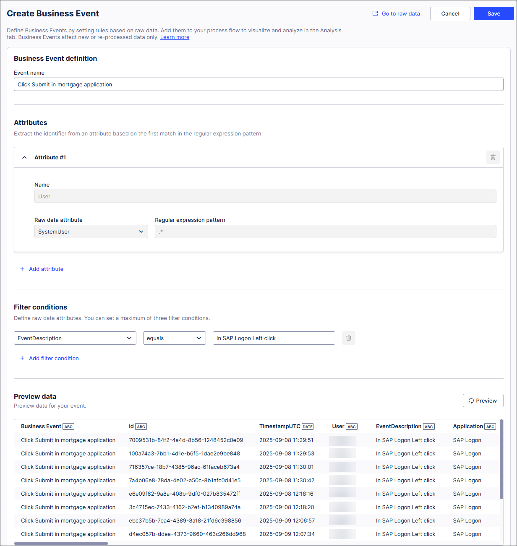
Task: Add another filter condition
Action: click(50, 358)
